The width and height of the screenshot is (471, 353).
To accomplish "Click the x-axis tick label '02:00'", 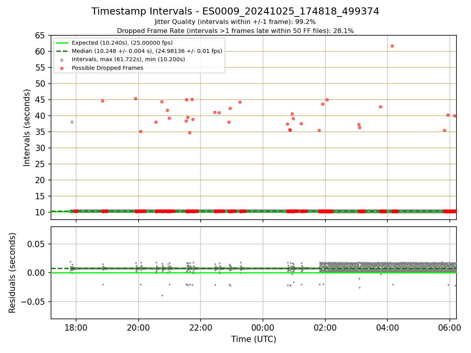I will 325,327.
